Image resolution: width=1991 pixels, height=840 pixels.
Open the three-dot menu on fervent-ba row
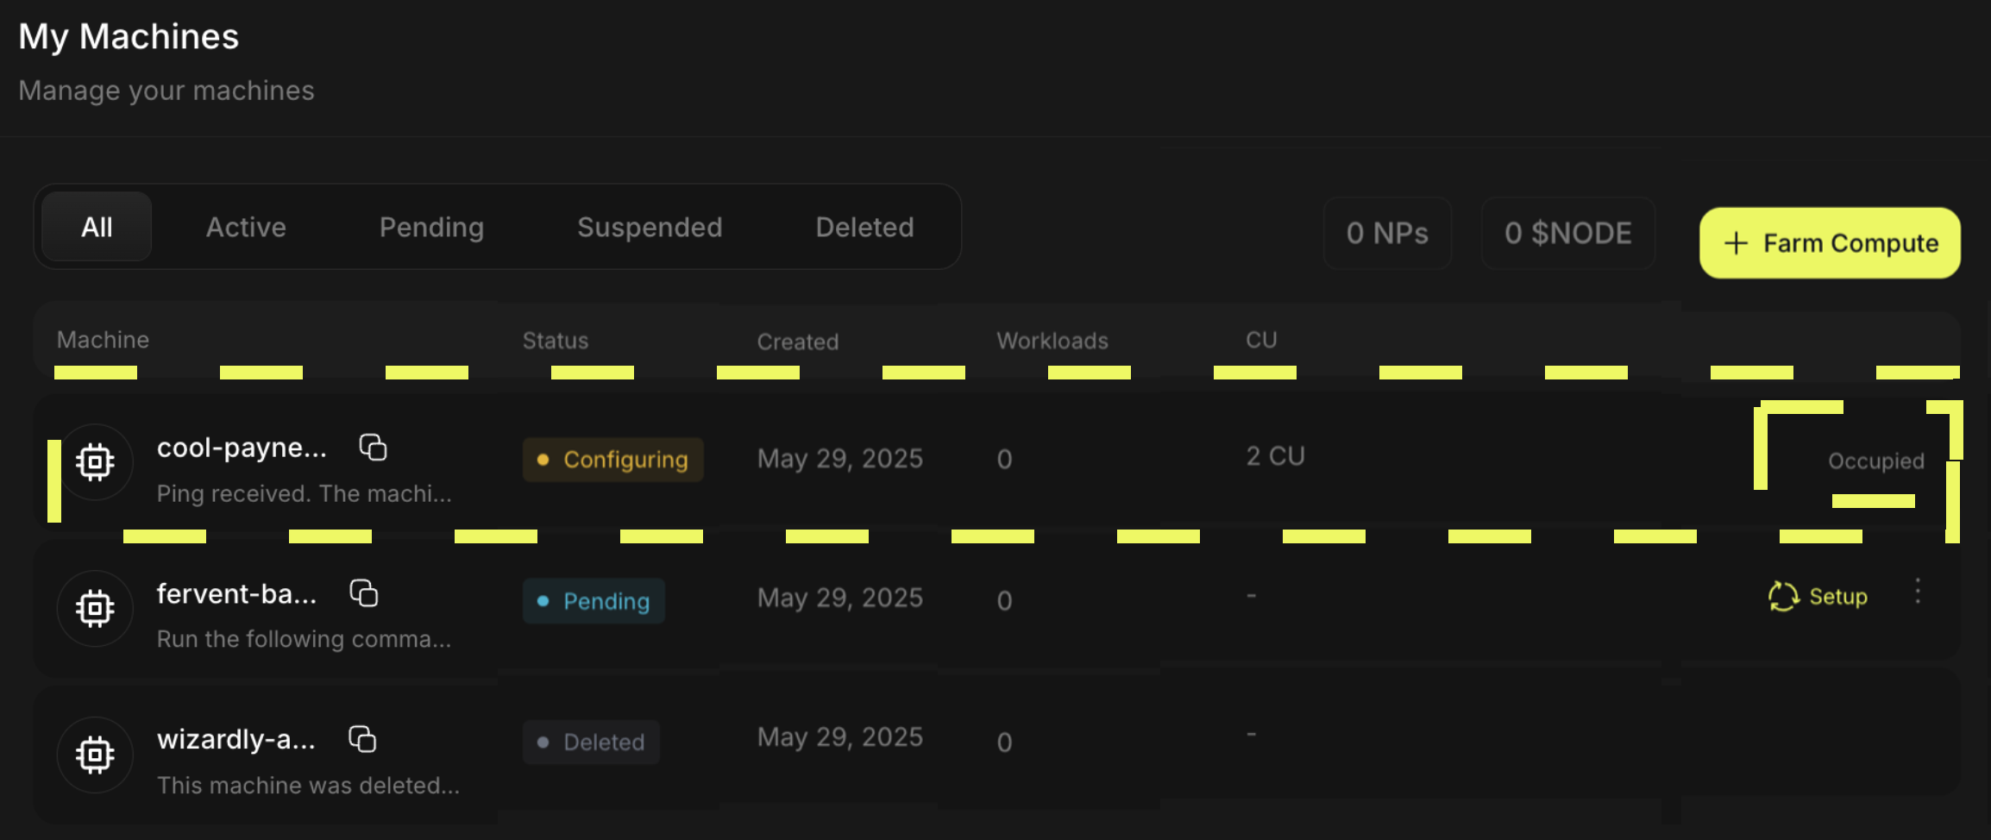(1919, 593)
